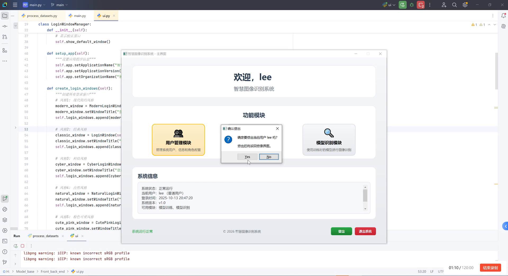Screen dimensions: 508x276
Task: Collapse the sticky lines chevron in gutter
Action: pos(16,26)
